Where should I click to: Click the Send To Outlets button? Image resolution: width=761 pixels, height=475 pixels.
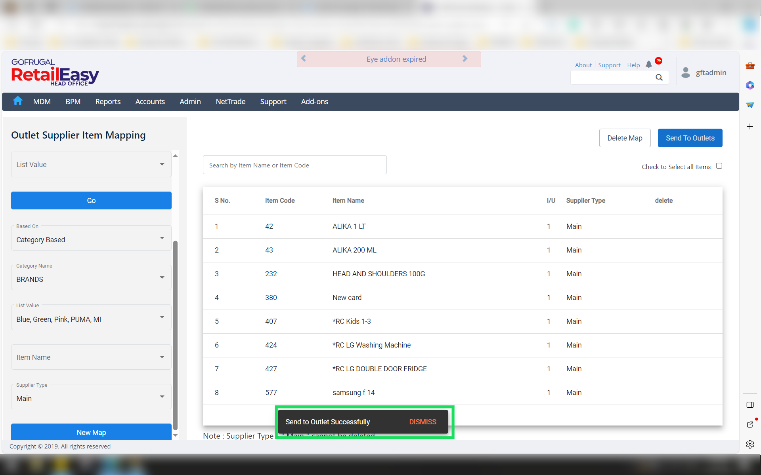coord(690,138)
